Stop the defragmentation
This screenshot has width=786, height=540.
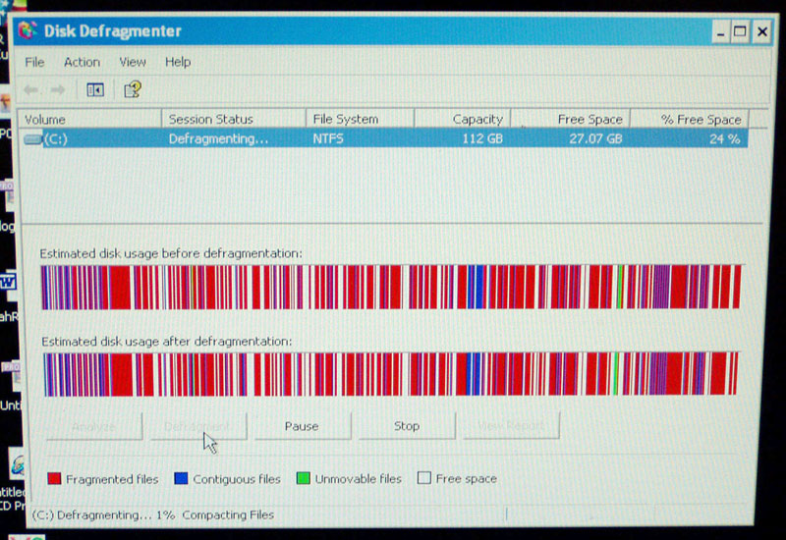(407, 426)
